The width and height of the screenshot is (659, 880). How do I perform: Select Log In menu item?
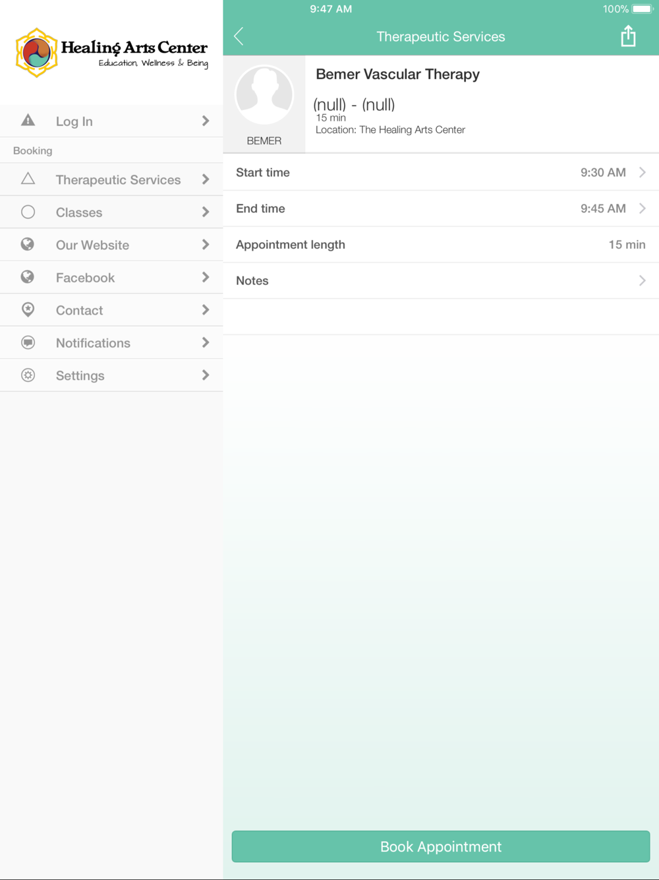pyautogui.click(x=111, y=121)
